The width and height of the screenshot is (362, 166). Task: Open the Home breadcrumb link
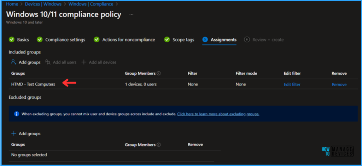pos(12,4)
